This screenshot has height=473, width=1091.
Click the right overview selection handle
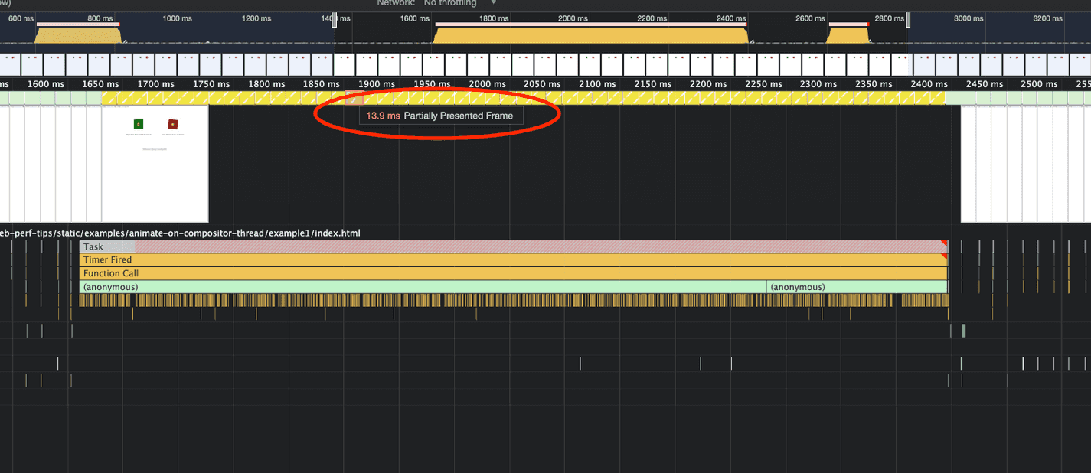[908, 21]
